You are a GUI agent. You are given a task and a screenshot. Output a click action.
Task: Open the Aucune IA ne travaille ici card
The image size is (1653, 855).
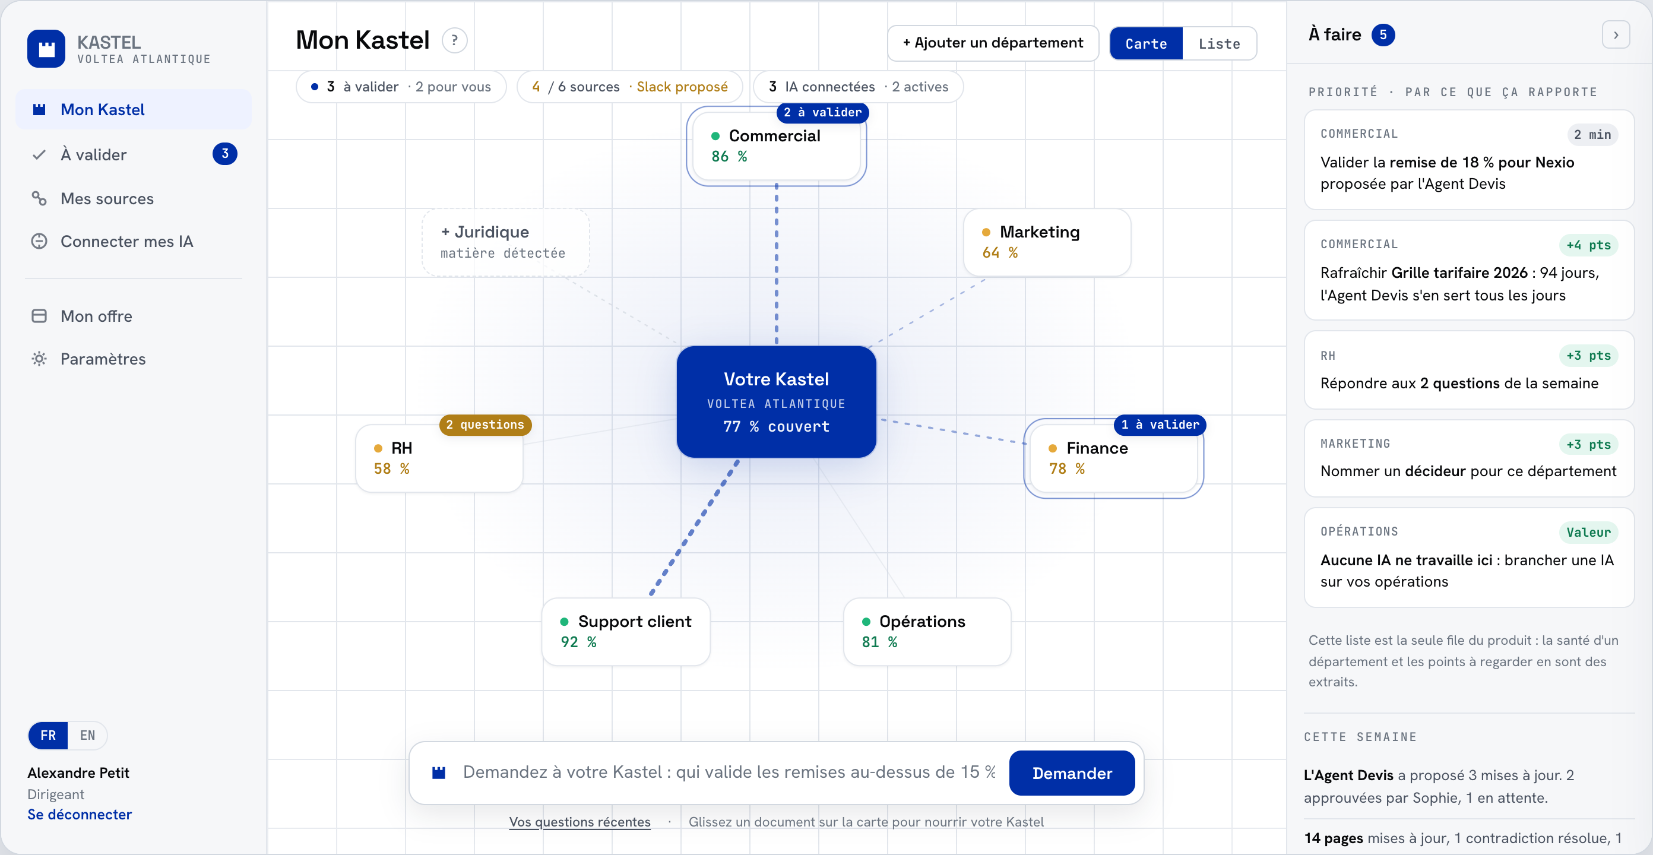1468,558
